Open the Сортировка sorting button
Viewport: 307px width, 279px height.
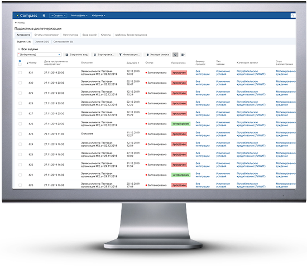tap(104, 55)
